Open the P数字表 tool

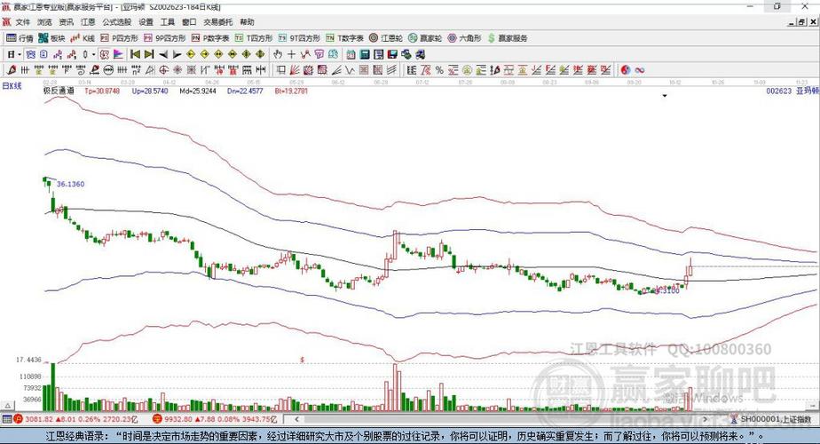point(210,38)
